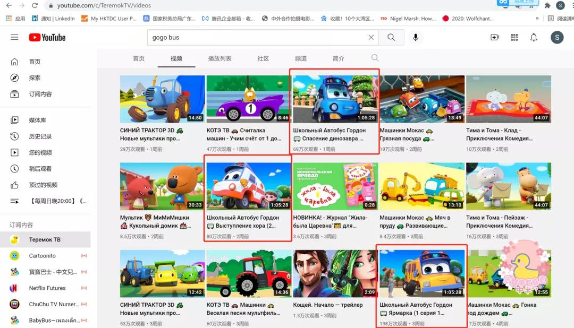Viewport: 574px width, 328px height.
Task: Reload the page with browser refresh
Action: (35, 5)
